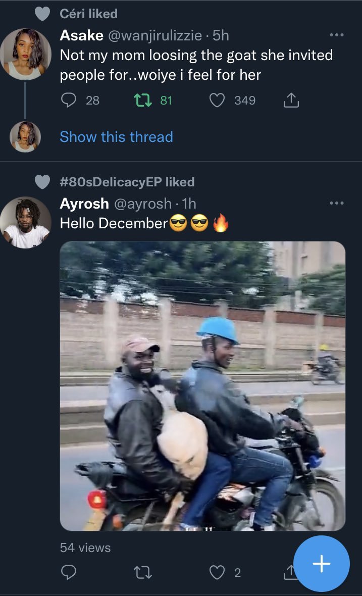
Task: Open the "#80sDelicacyEP liked" label
Action: coord(127,182)
